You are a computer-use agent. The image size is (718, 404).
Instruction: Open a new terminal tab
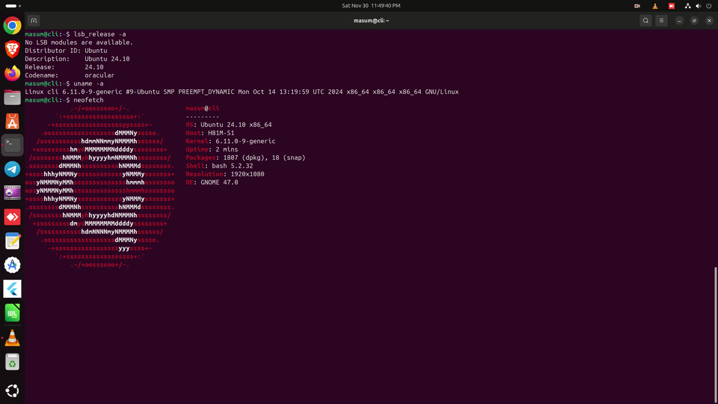click(34, 21)
